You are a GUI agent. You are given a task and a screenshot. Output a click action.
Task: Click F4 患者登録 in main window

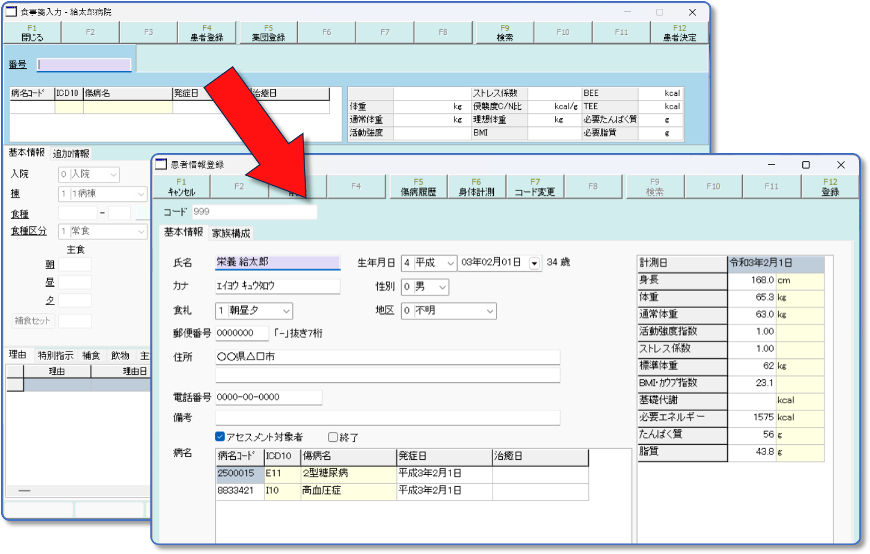pos(206,33)
